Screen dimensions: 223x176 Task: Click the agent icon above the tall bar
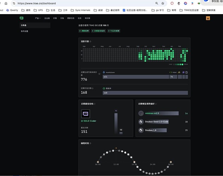(116, 111)
